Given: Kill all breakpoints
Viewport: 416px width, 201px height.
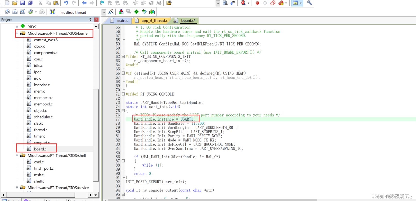Looking at the screenshot, I should [x=281, y=3].
